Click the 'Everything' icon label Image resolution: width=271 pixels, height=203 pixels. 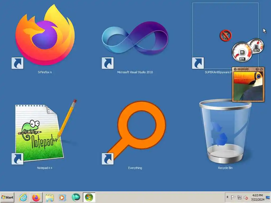[135, 168]
